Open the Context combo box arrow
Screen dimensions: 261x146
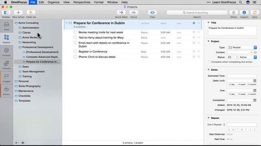tap(251, 52)
